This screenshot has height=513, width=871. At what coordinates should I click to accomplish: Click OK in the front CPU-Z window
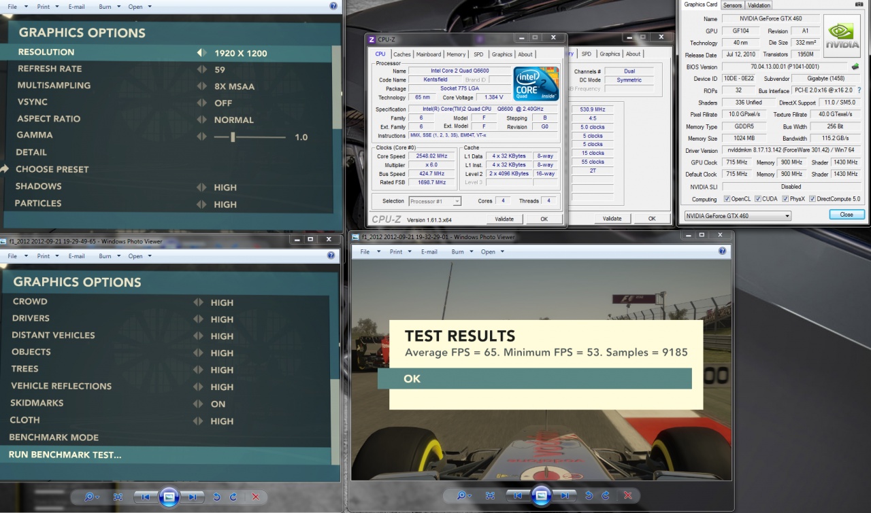[544, 219]
